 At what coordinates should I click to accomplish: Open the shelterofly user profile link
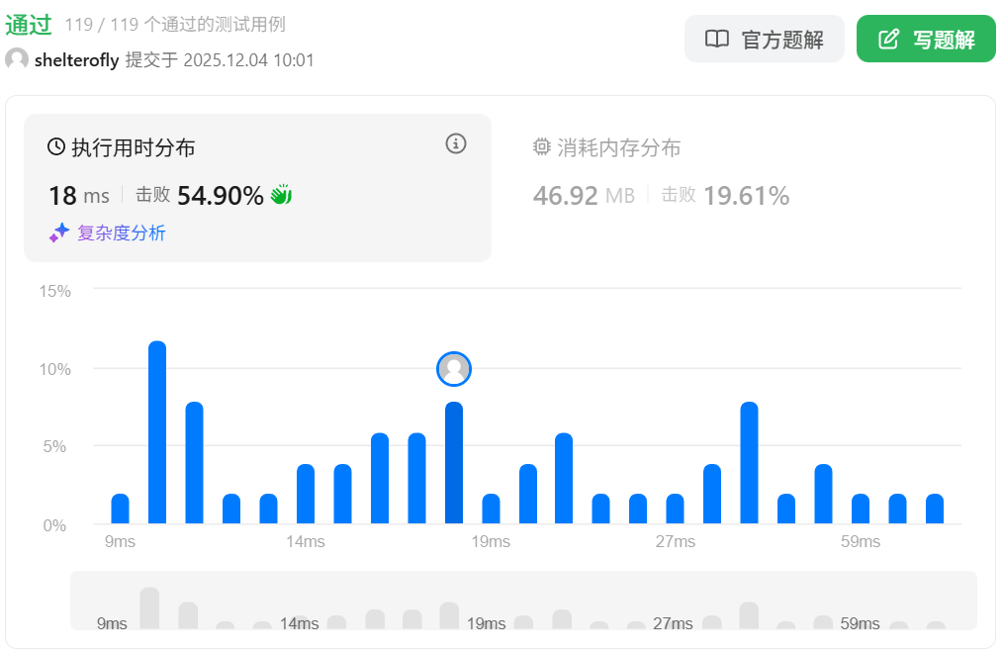point(76,60)
